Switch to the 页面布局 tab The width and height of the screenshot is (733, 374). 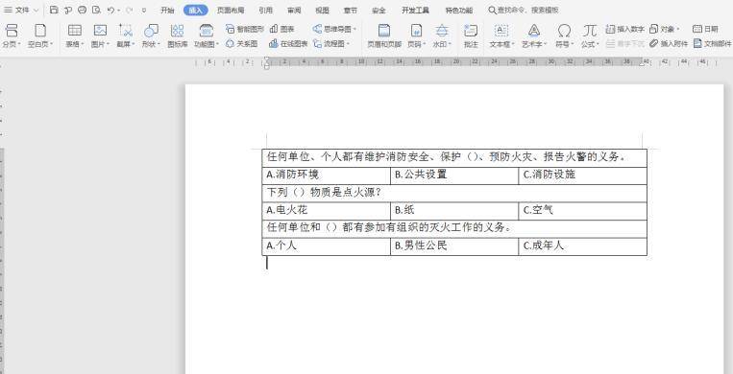[x=230, y=10]
